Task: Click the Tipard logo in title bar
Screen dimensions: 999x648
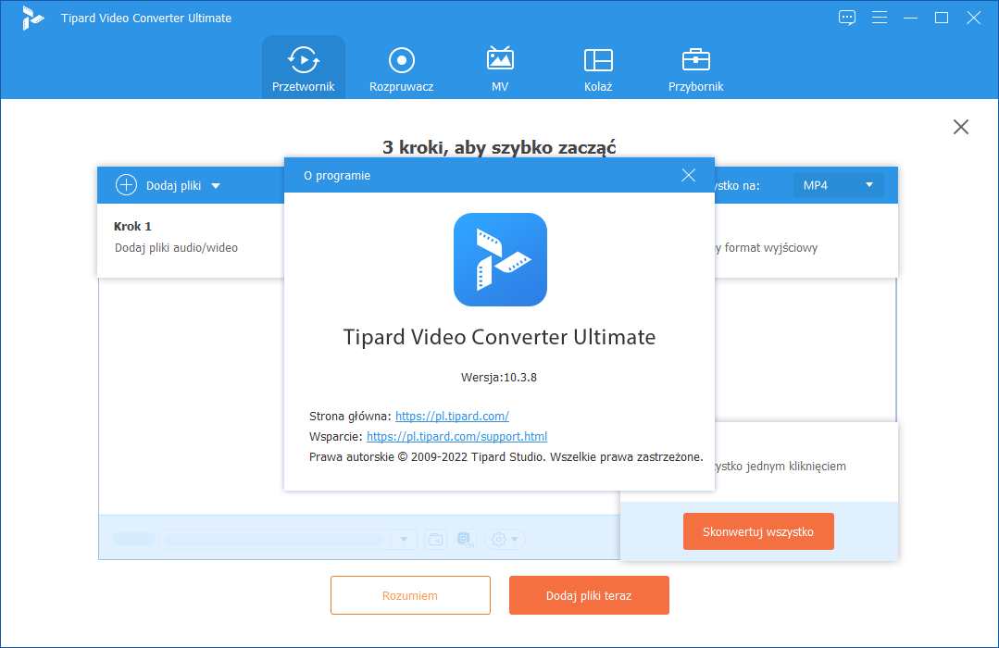Action: click(x=31, y=18)
